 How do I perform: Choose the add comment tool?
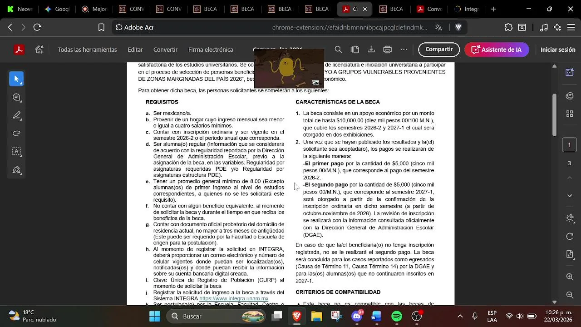click(x=17, y=97)
